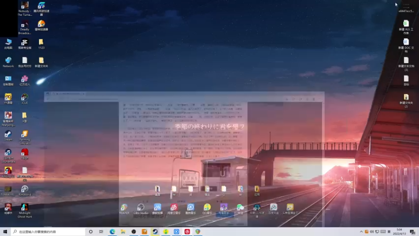Open the Nobody - The Turnaround shortcut
The height and width of the screenshot is (236, 419).
click(25, 9)
